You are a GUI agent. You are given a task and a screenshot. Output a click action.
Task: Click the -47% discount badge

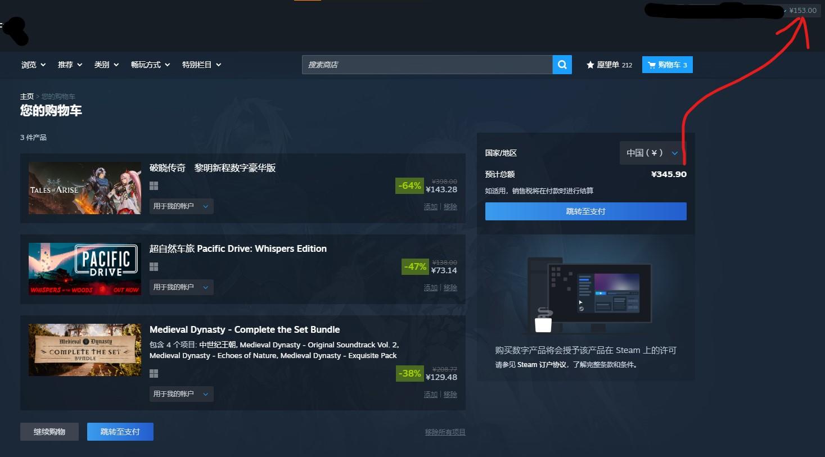(415, 267)
